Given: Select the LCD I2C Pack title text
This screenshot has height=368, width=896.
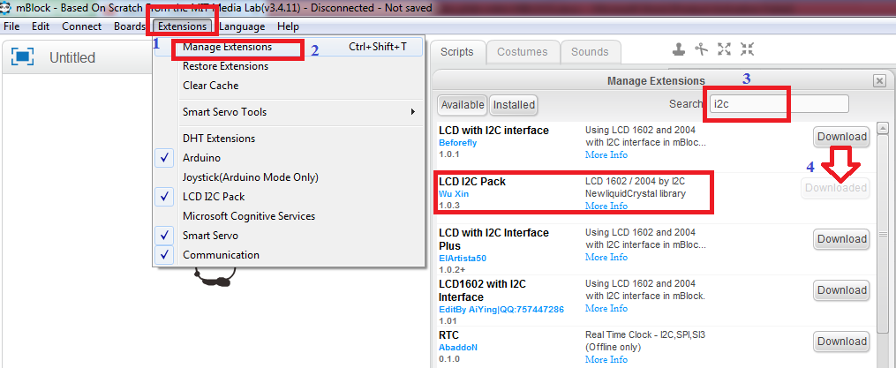Looking at the screenshot, I should tap(472, 182).
